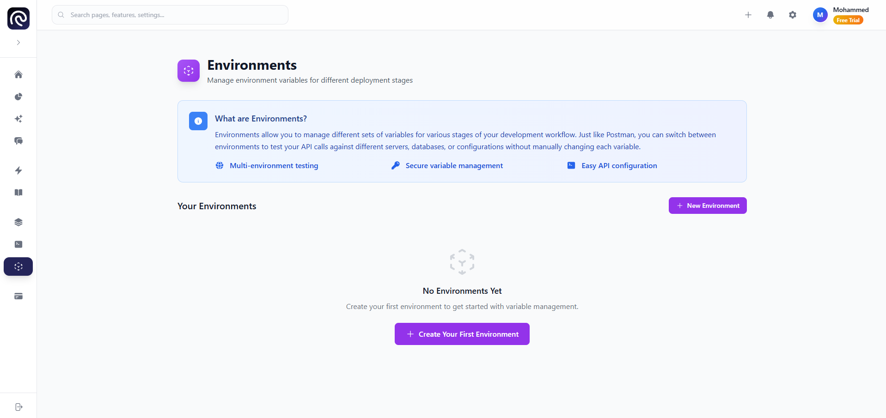The height and width of the screenshot is (418, 886).
Task: Click Create Your First Environment button
Action: [x=462, y=334]
